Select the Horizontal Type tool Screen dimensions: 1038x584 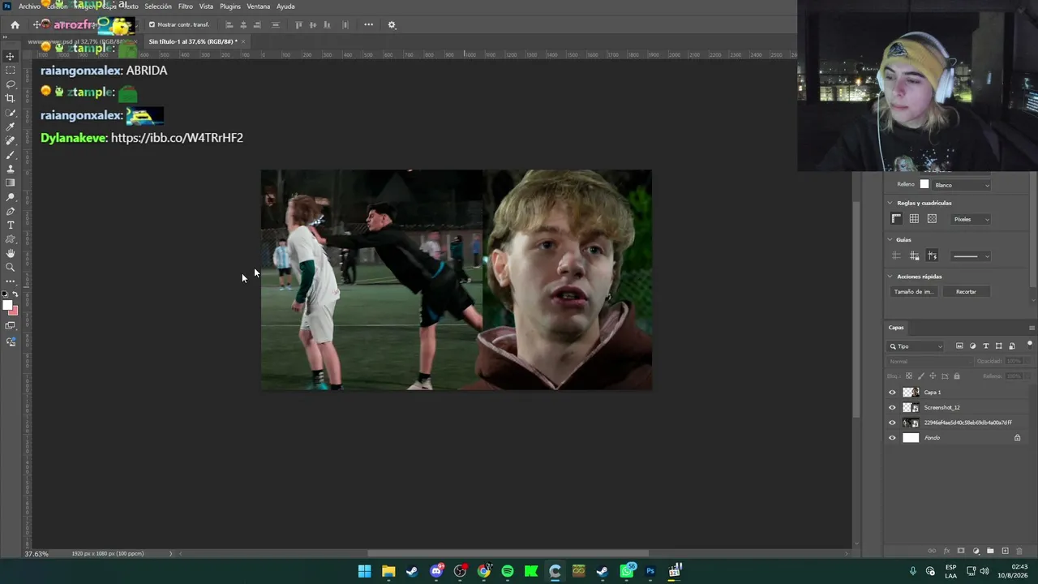tap(11, 225)
